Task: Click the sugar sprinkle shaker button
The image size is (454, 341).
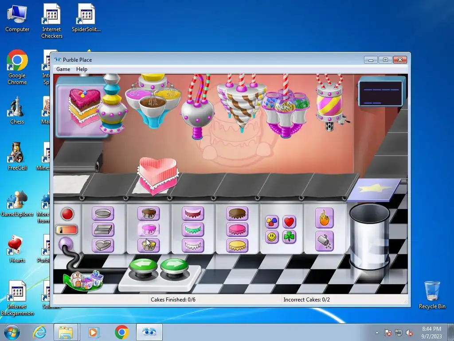Action: 324,241
